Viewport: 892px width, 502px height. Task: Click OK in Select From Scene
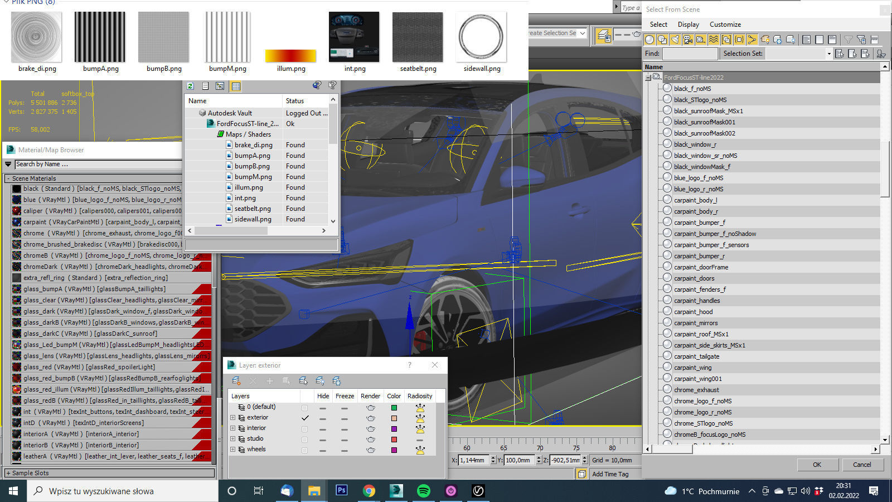(x=817, y=465)
